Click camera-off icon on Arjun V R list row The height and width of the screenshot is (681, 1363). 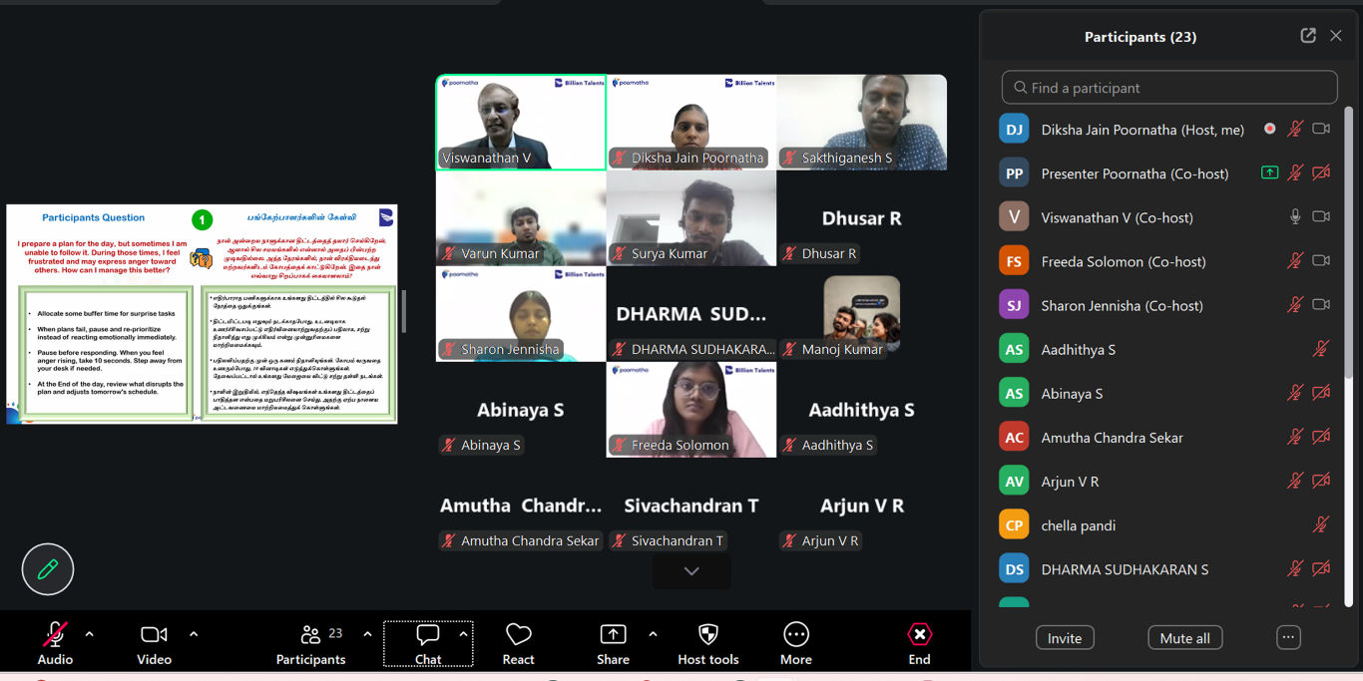coord(1321,481)
